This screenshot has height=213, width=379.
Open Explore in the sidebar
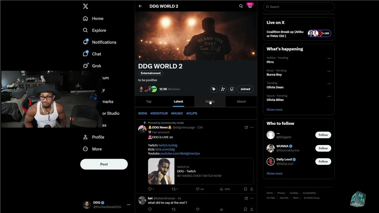point(94,30)
